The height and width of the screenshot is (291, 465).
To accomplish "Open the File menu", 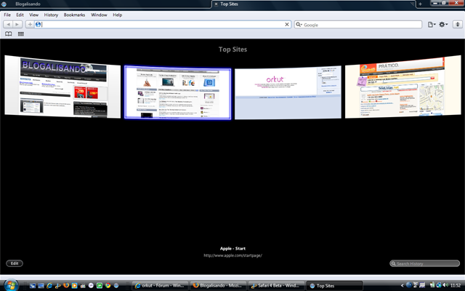I will point(7,15).
